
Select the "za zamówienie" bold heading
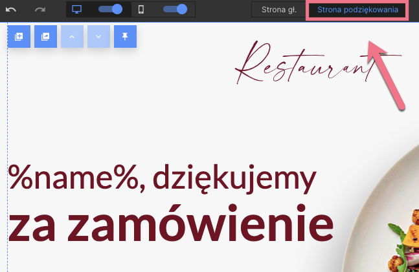[x=171, y=224]
